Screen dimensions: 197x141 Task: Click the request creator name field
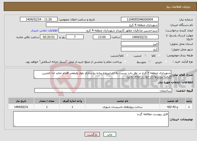click(108, 30)
